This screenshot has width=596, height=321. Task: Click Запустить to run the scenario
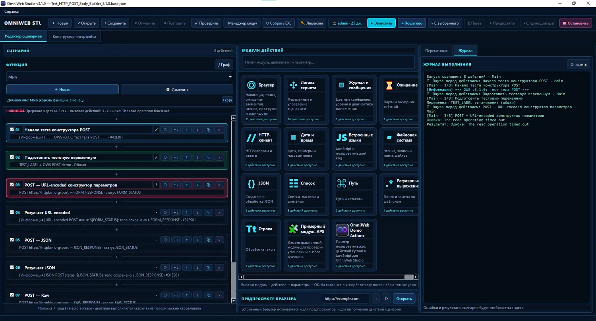(x=381, y=23)
